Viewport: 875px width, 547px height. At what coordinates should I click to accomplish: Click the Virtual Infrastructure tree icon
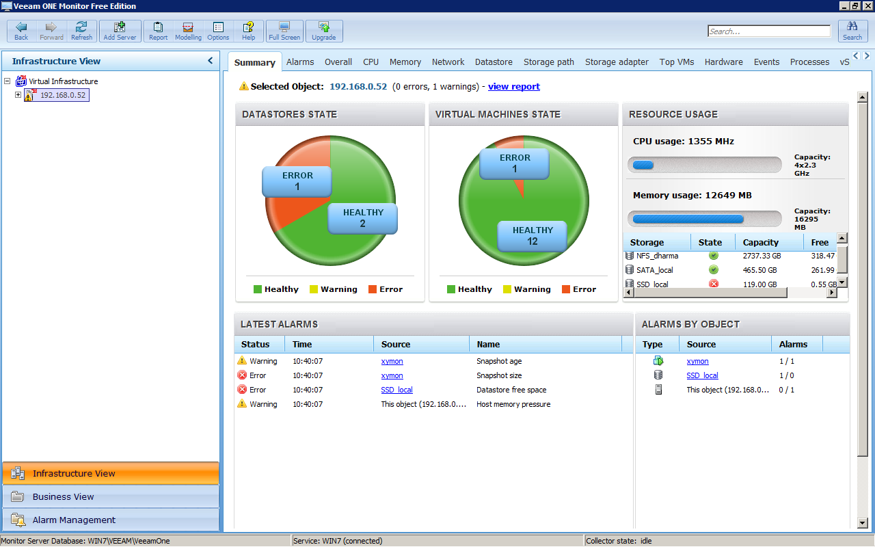(21, 81)
